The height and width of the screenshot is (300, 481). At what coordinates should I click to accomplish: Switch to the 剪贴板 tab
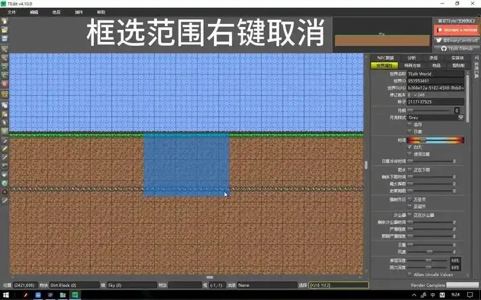(x=458, y=65)
